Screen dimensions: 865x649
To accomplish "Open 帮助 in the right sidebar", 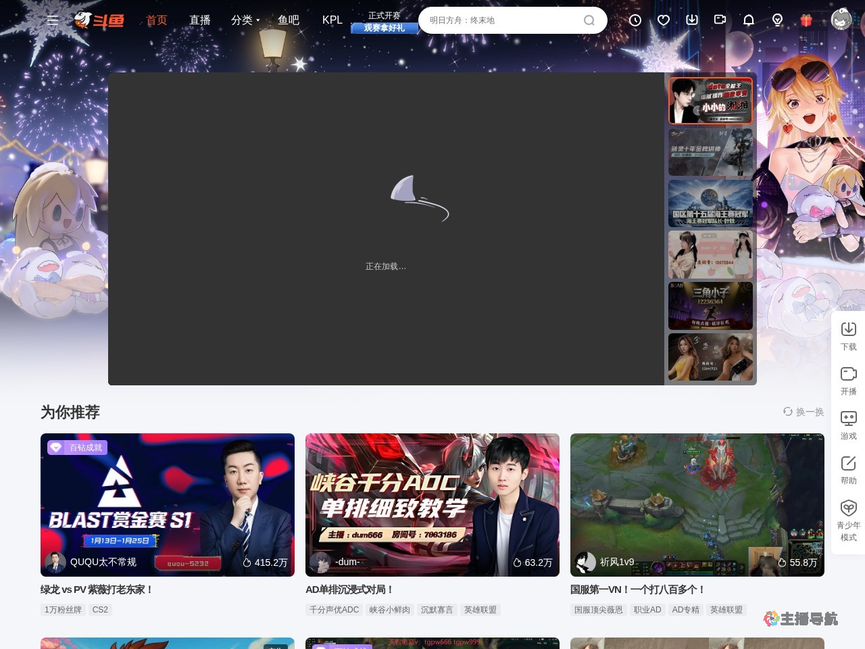I will point(848,470).
